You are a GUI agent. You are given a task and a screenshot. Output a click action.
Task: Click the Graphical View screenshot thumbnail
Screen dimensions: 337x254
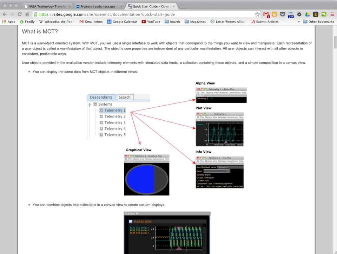click(x=147, y=175)
